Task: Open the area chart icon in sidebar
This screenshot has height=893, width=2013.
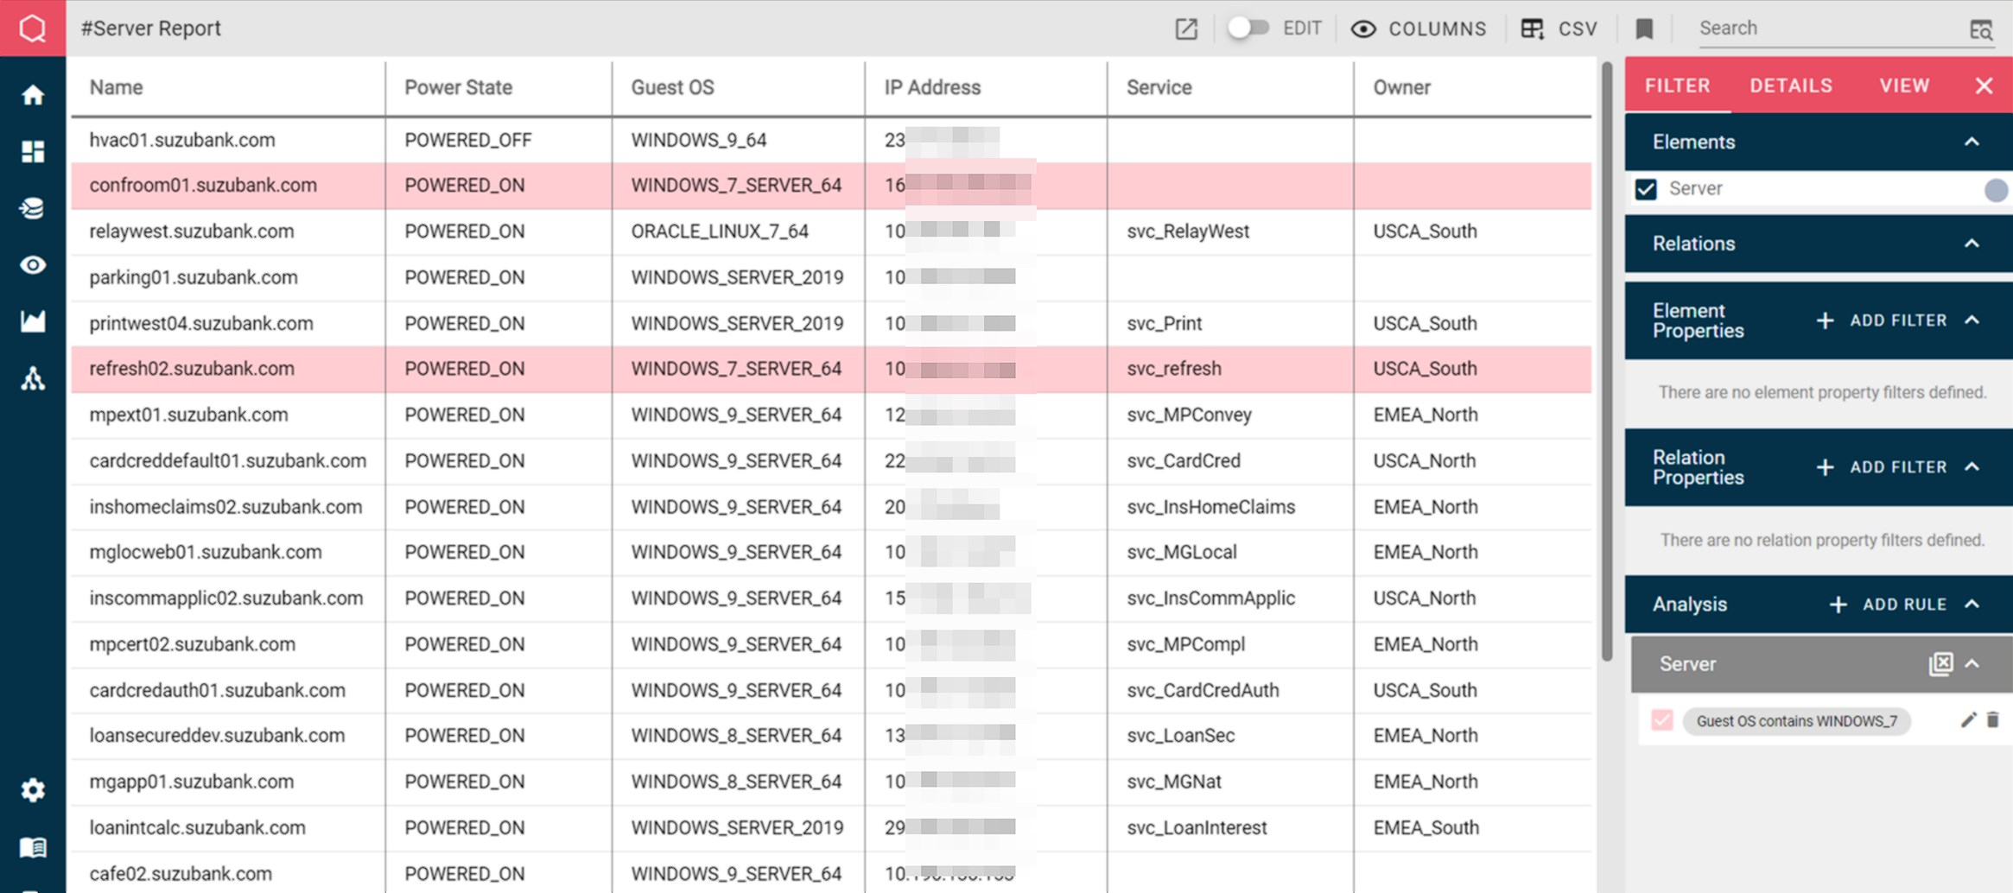Action: coord(33,322)
